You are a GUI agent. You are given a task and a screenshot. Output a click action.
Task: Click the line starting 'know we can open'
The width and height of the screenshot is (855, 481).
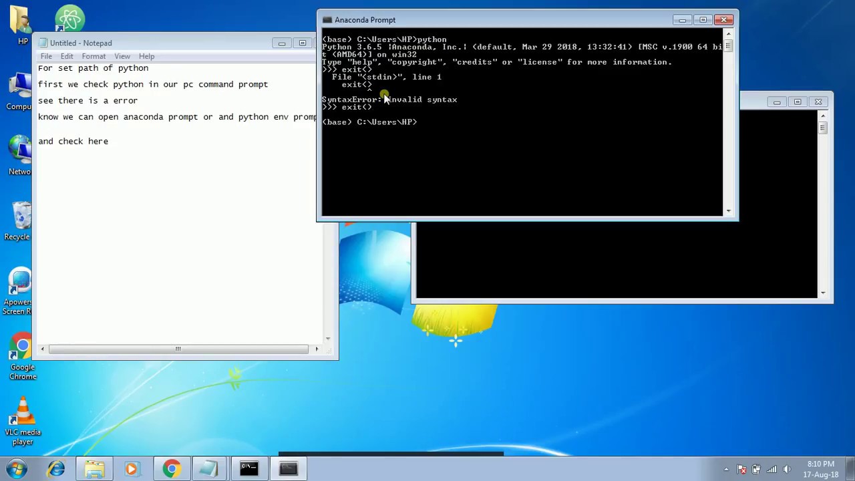tap(178, 117)
